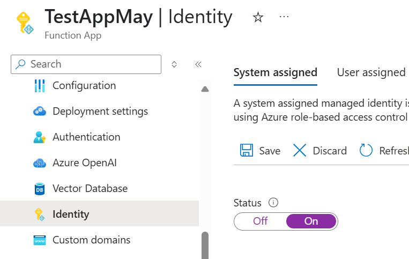Click Discard to cancel changes

click(x=320, y=151)
